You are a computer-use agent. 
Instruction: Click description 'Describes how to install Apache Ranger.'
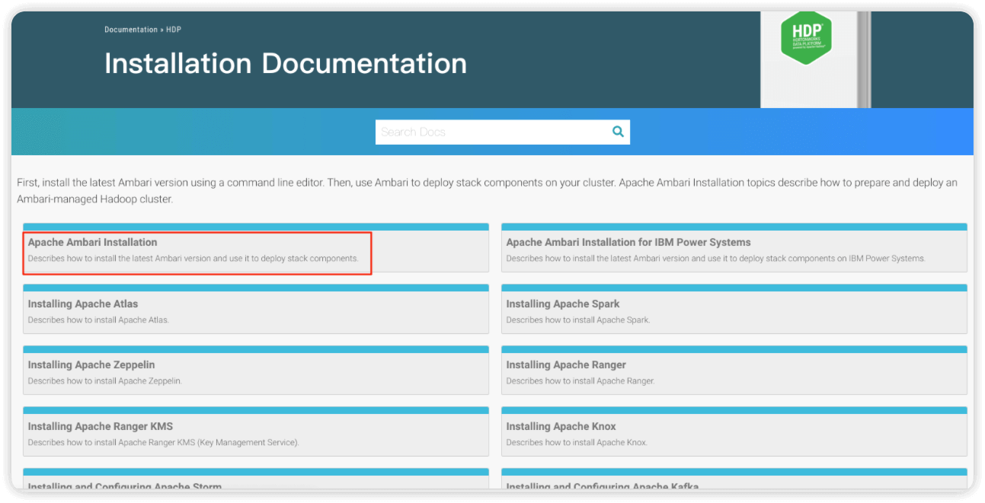tap(580, 380)
